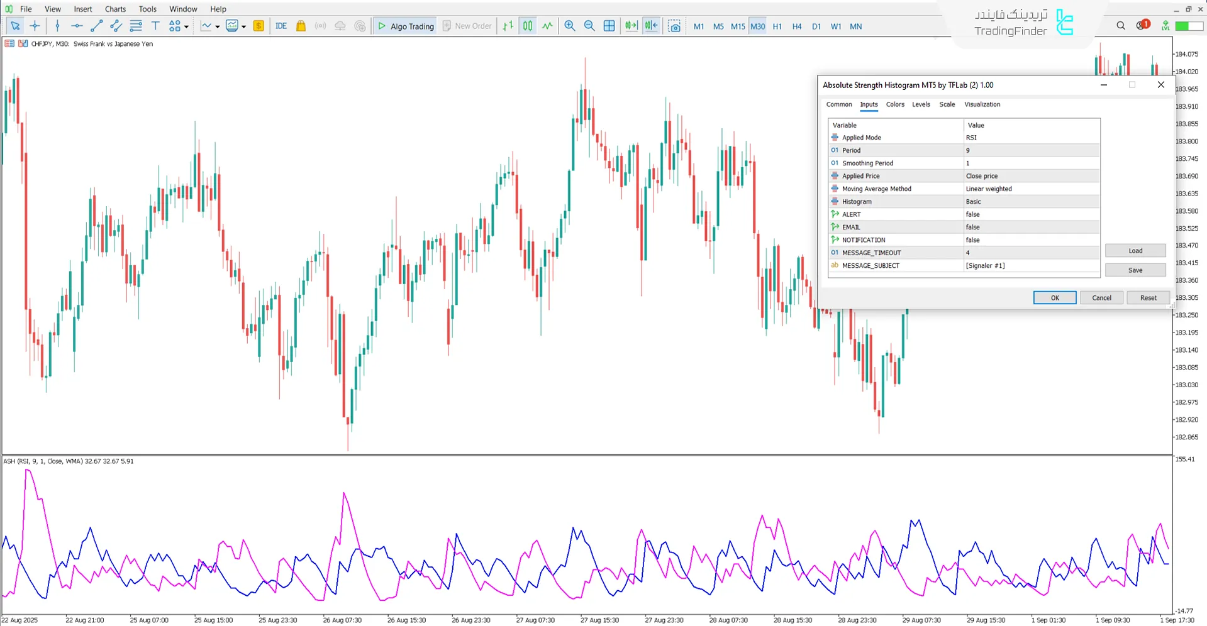Screen dimensions: 1207x626
Task: Disable Algo Trading
Action: [x=405, y=26]
